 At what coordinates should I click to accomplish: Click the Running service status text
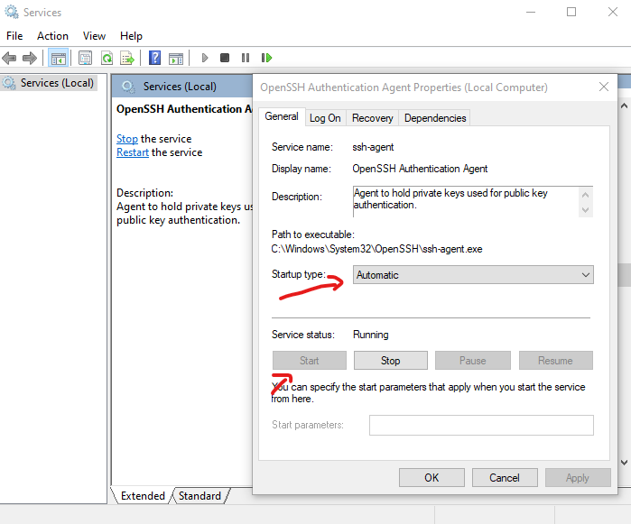click(371, 335)
